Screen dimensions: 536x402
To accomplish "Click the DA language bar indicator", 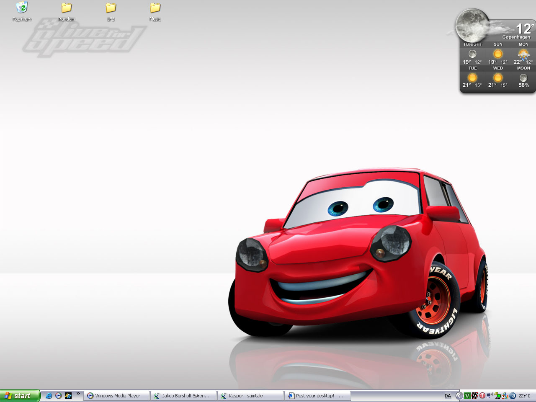I will pos(448,396).
